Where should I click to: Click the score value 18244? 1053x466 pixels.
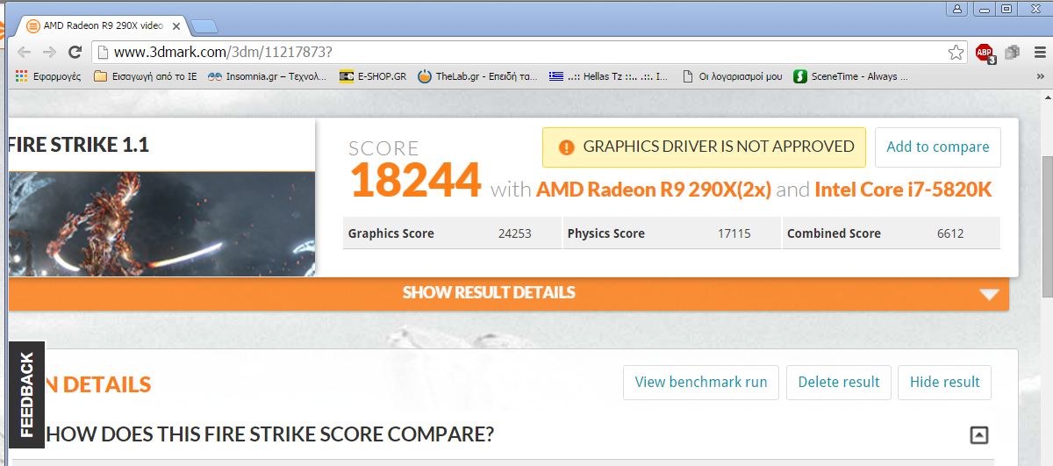(x=416, y=181)
